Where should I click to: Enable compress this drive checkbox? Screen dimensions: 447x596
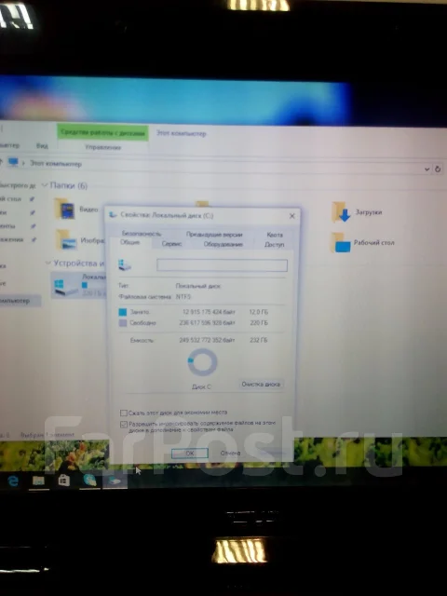[x=124, y=413]
